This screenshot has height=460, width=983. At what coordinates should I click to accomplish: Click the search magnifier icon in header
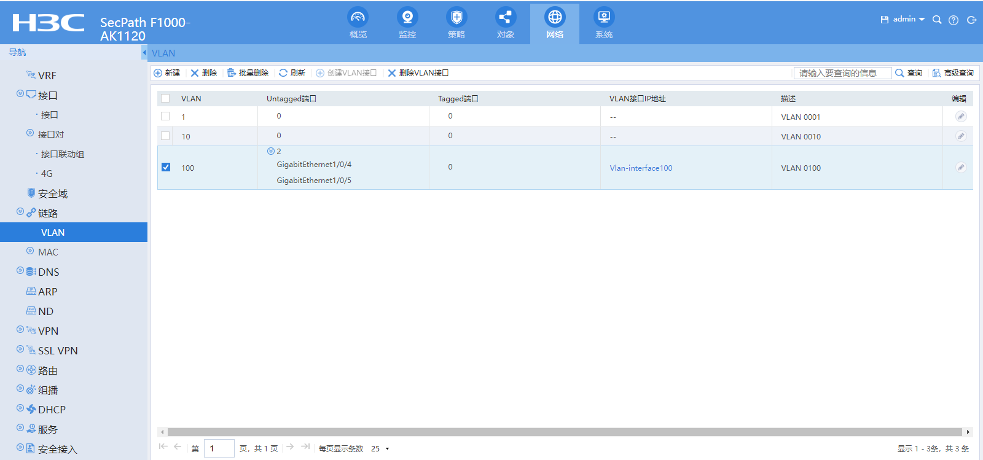937,20
